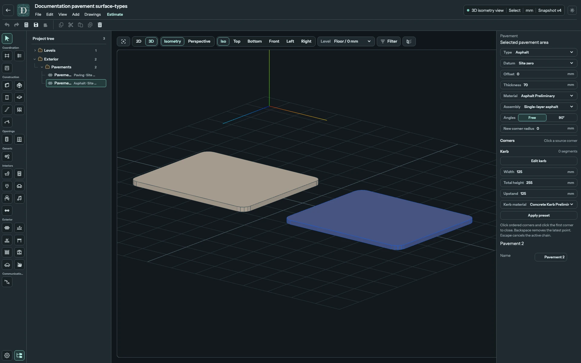The height and width of the screenshot is (363, 581).
Task: Click the save disk icon
Action: pos(36,25)
